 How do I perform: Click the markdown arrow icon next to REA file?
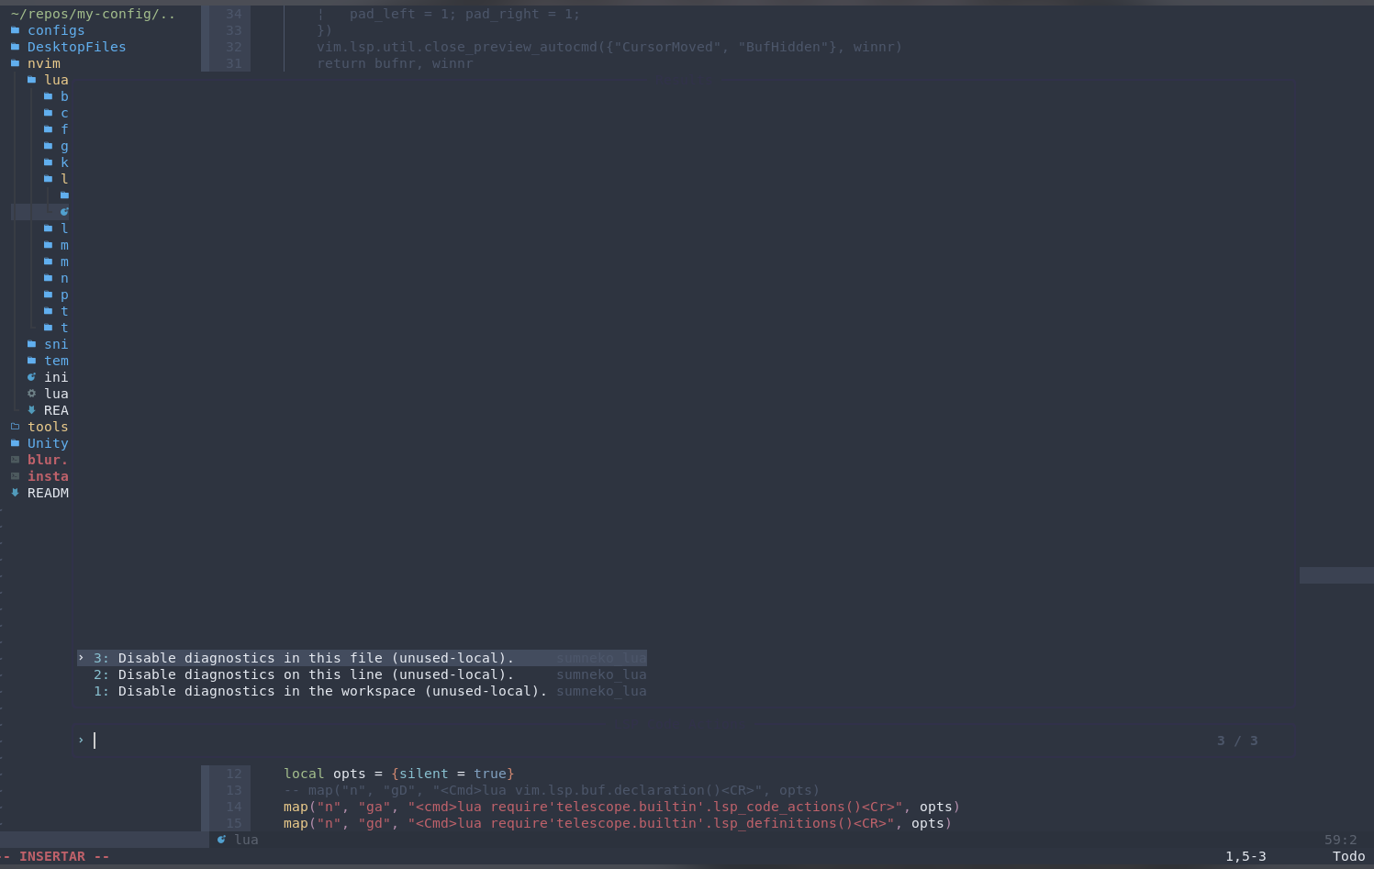pos(31,409)
